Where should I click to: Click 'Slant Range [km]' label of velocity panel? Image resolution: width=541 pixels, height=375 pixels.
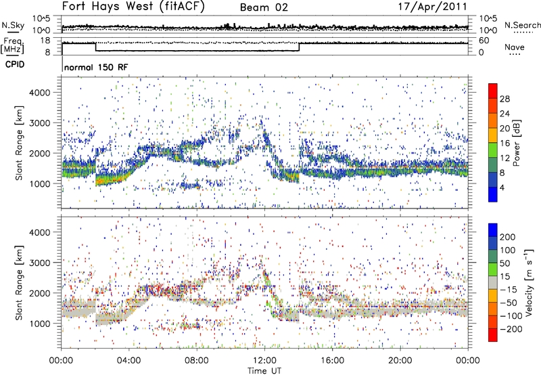point(19,282)
